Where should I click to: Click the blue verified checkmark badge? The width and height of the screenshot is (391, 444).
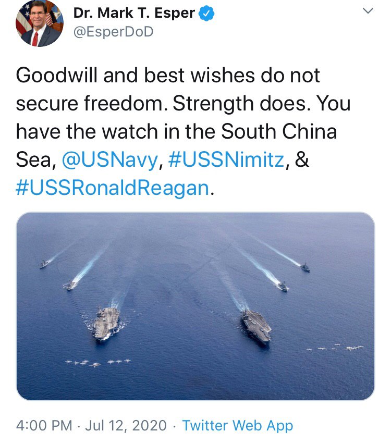pyautogui.click(x=209, y=14)
